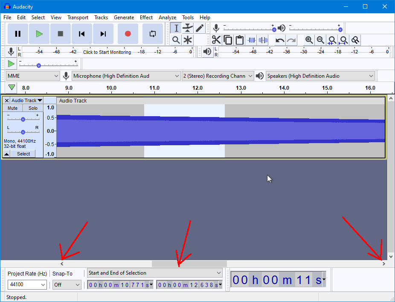Collapse the Audio Track with the triangle
The height and width of the screenshot is (302, 395).
click(x=6, y=154)
